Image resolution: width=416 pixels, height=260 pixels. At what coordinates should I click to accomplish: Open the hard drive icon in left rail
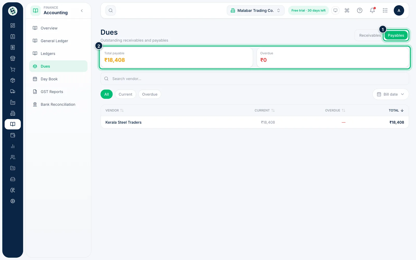click(x=12, y=179)
